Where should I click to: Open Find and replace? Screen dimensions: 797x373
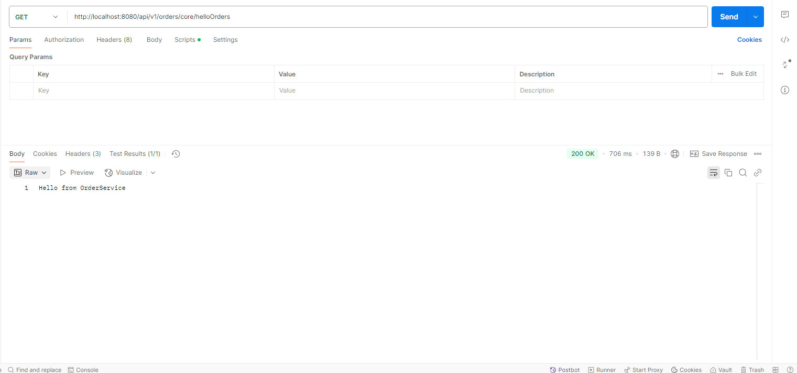[x=35, y=370]
